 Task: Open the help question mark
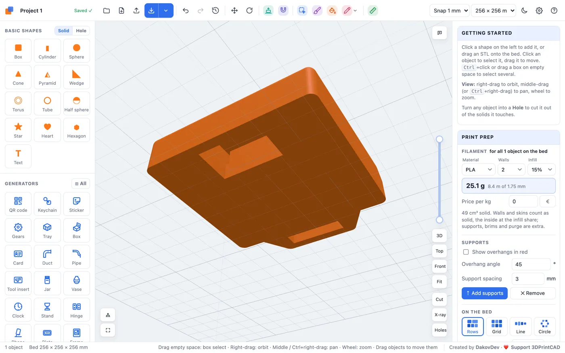554,10
